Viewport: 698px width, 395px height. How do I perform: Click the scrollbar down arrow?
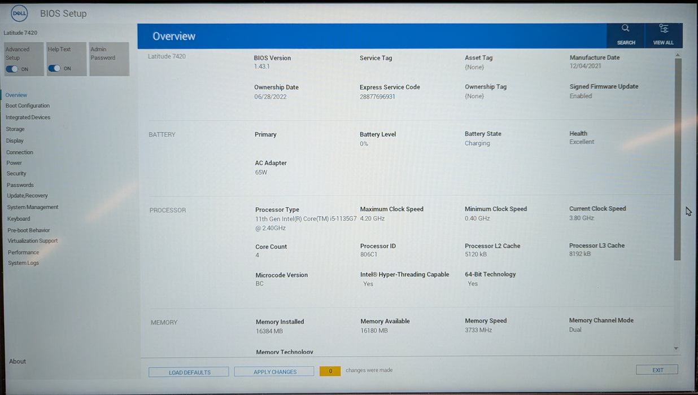click(677, 349)
